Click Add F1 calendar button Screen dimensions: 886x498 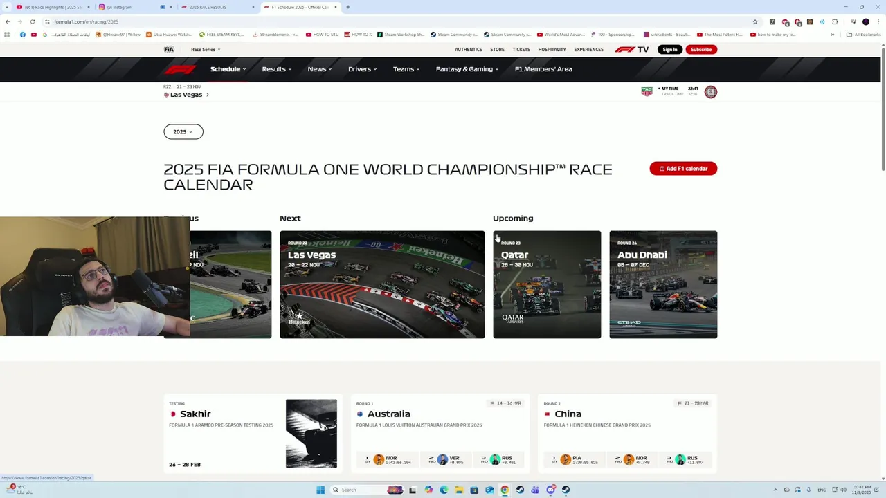(683, 169)
